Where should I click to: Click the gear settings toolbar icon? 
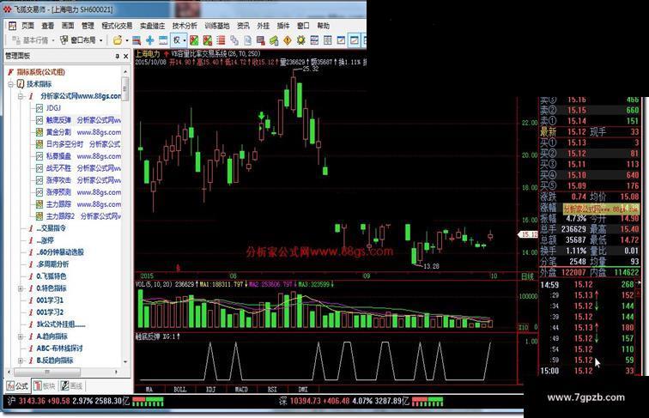301,40
